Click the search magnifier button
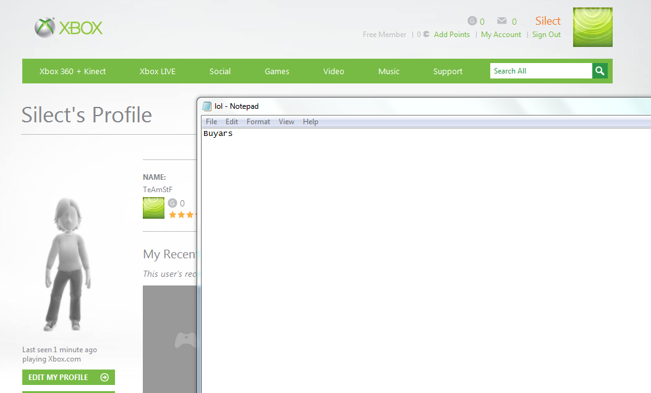 [600, 71]
